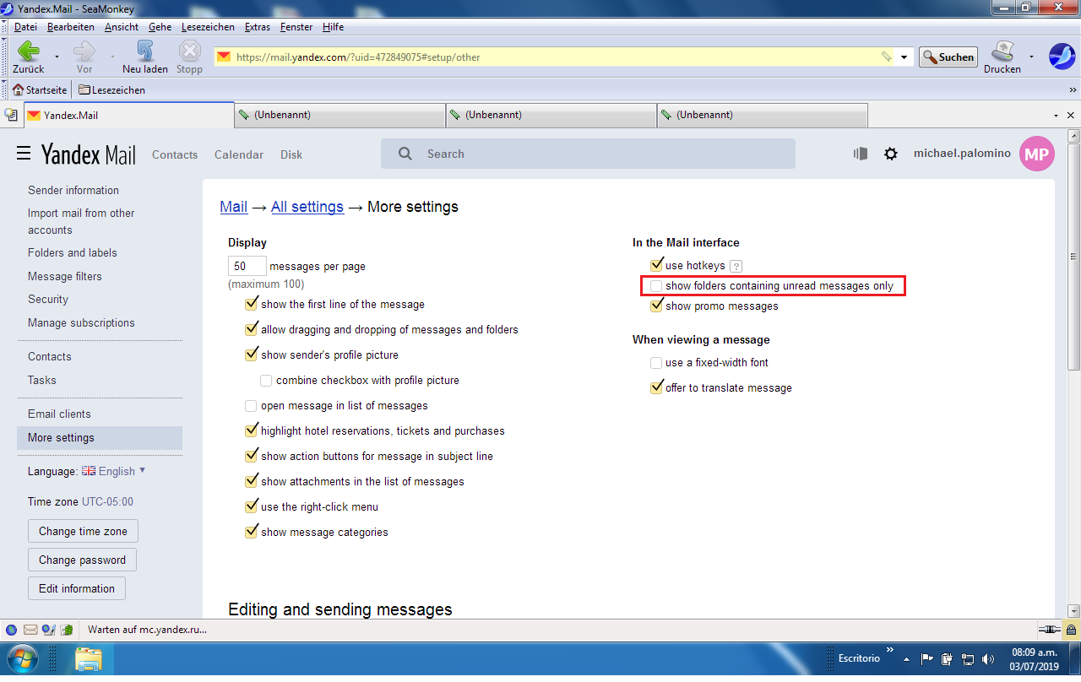Open settings gear icon in header
This screenshot has height=682, width=1081.
click(890, 154)
